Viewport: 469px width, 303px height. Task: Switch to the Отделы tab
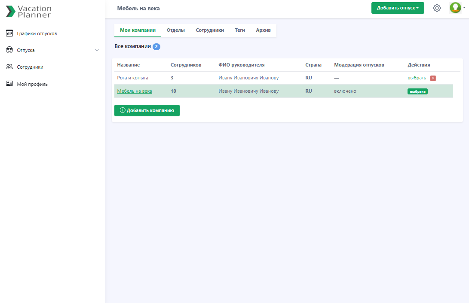pyautogui.click(x=175, y=30)
